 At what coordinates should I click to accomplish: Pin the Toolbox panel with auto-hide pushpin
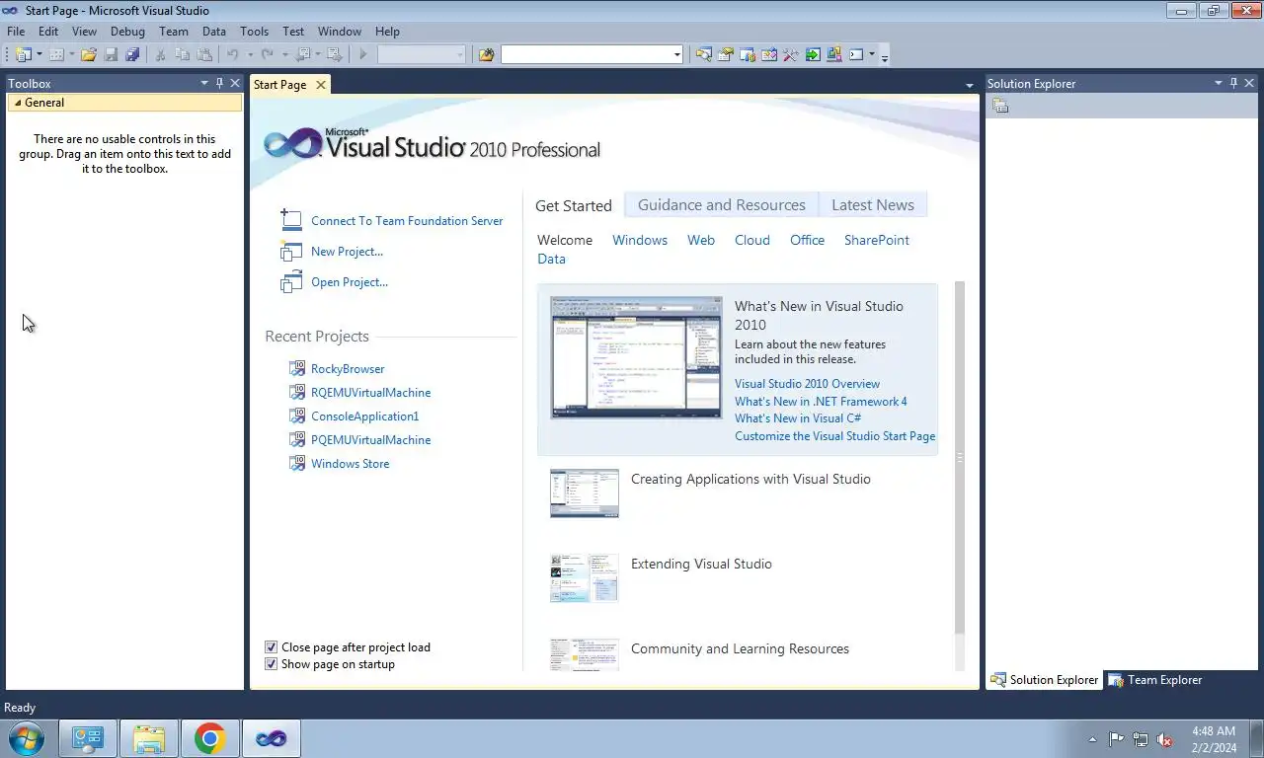219,84
